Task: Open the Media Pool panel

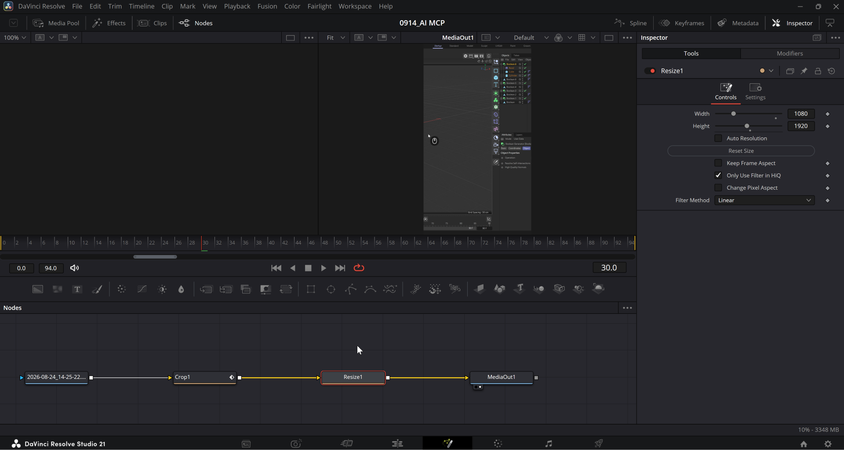Action: click(56, 23)
